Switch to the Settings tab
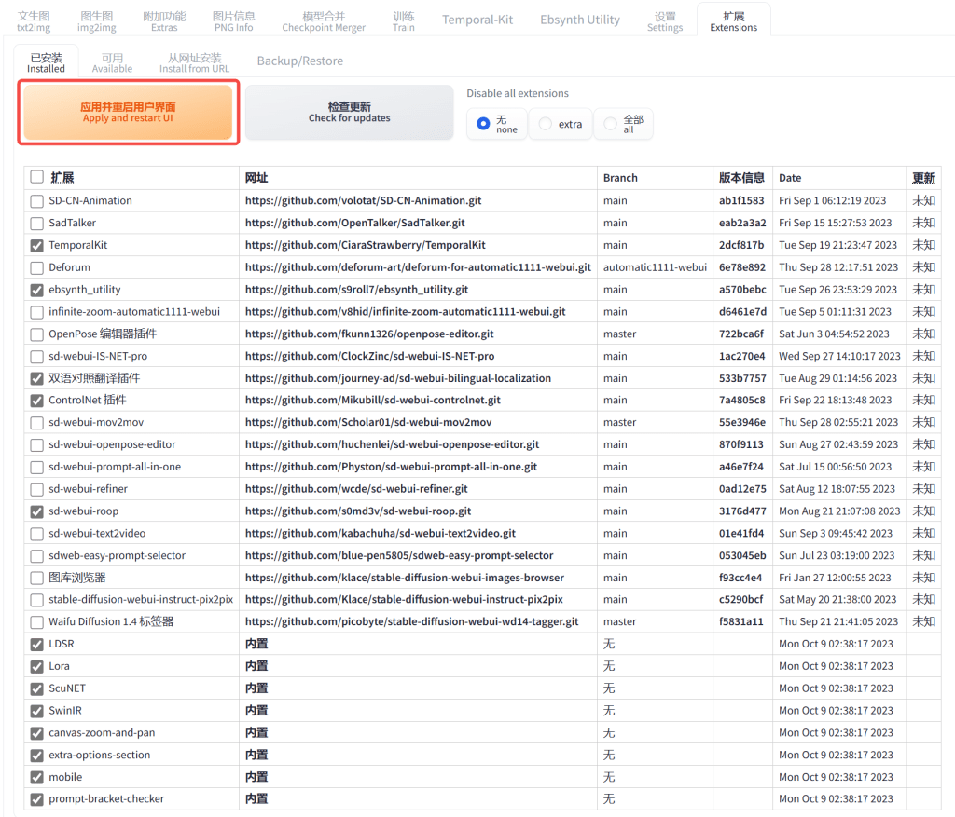 coord(665,21)
